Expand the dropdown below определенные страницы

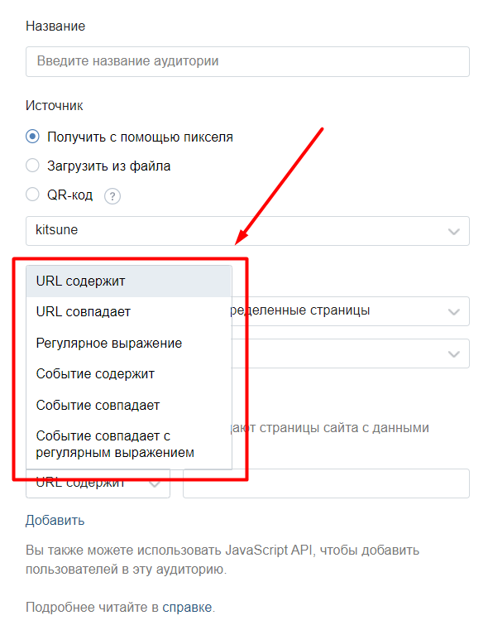[350, 353]
